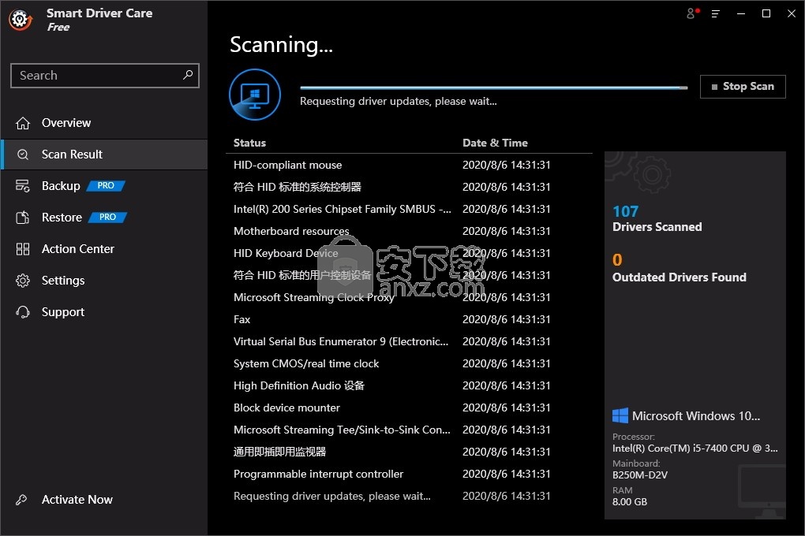Select the Scan Result menu item
The width and height of the screenshot is (805, 536).
[x=104, y=154]
